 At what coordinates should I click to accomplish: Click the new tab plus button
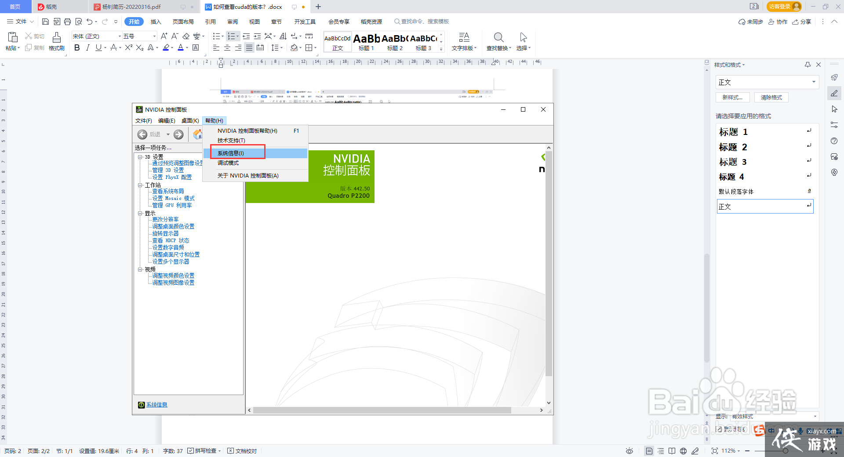point(318,7)
